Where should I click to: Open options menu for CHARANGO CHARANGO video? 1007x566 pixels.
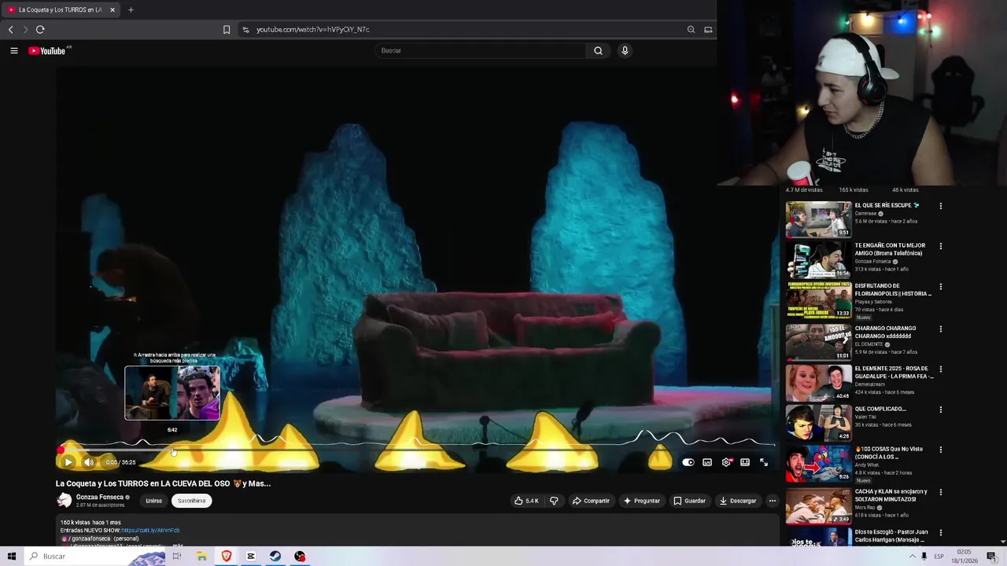(x=940, y=329)
